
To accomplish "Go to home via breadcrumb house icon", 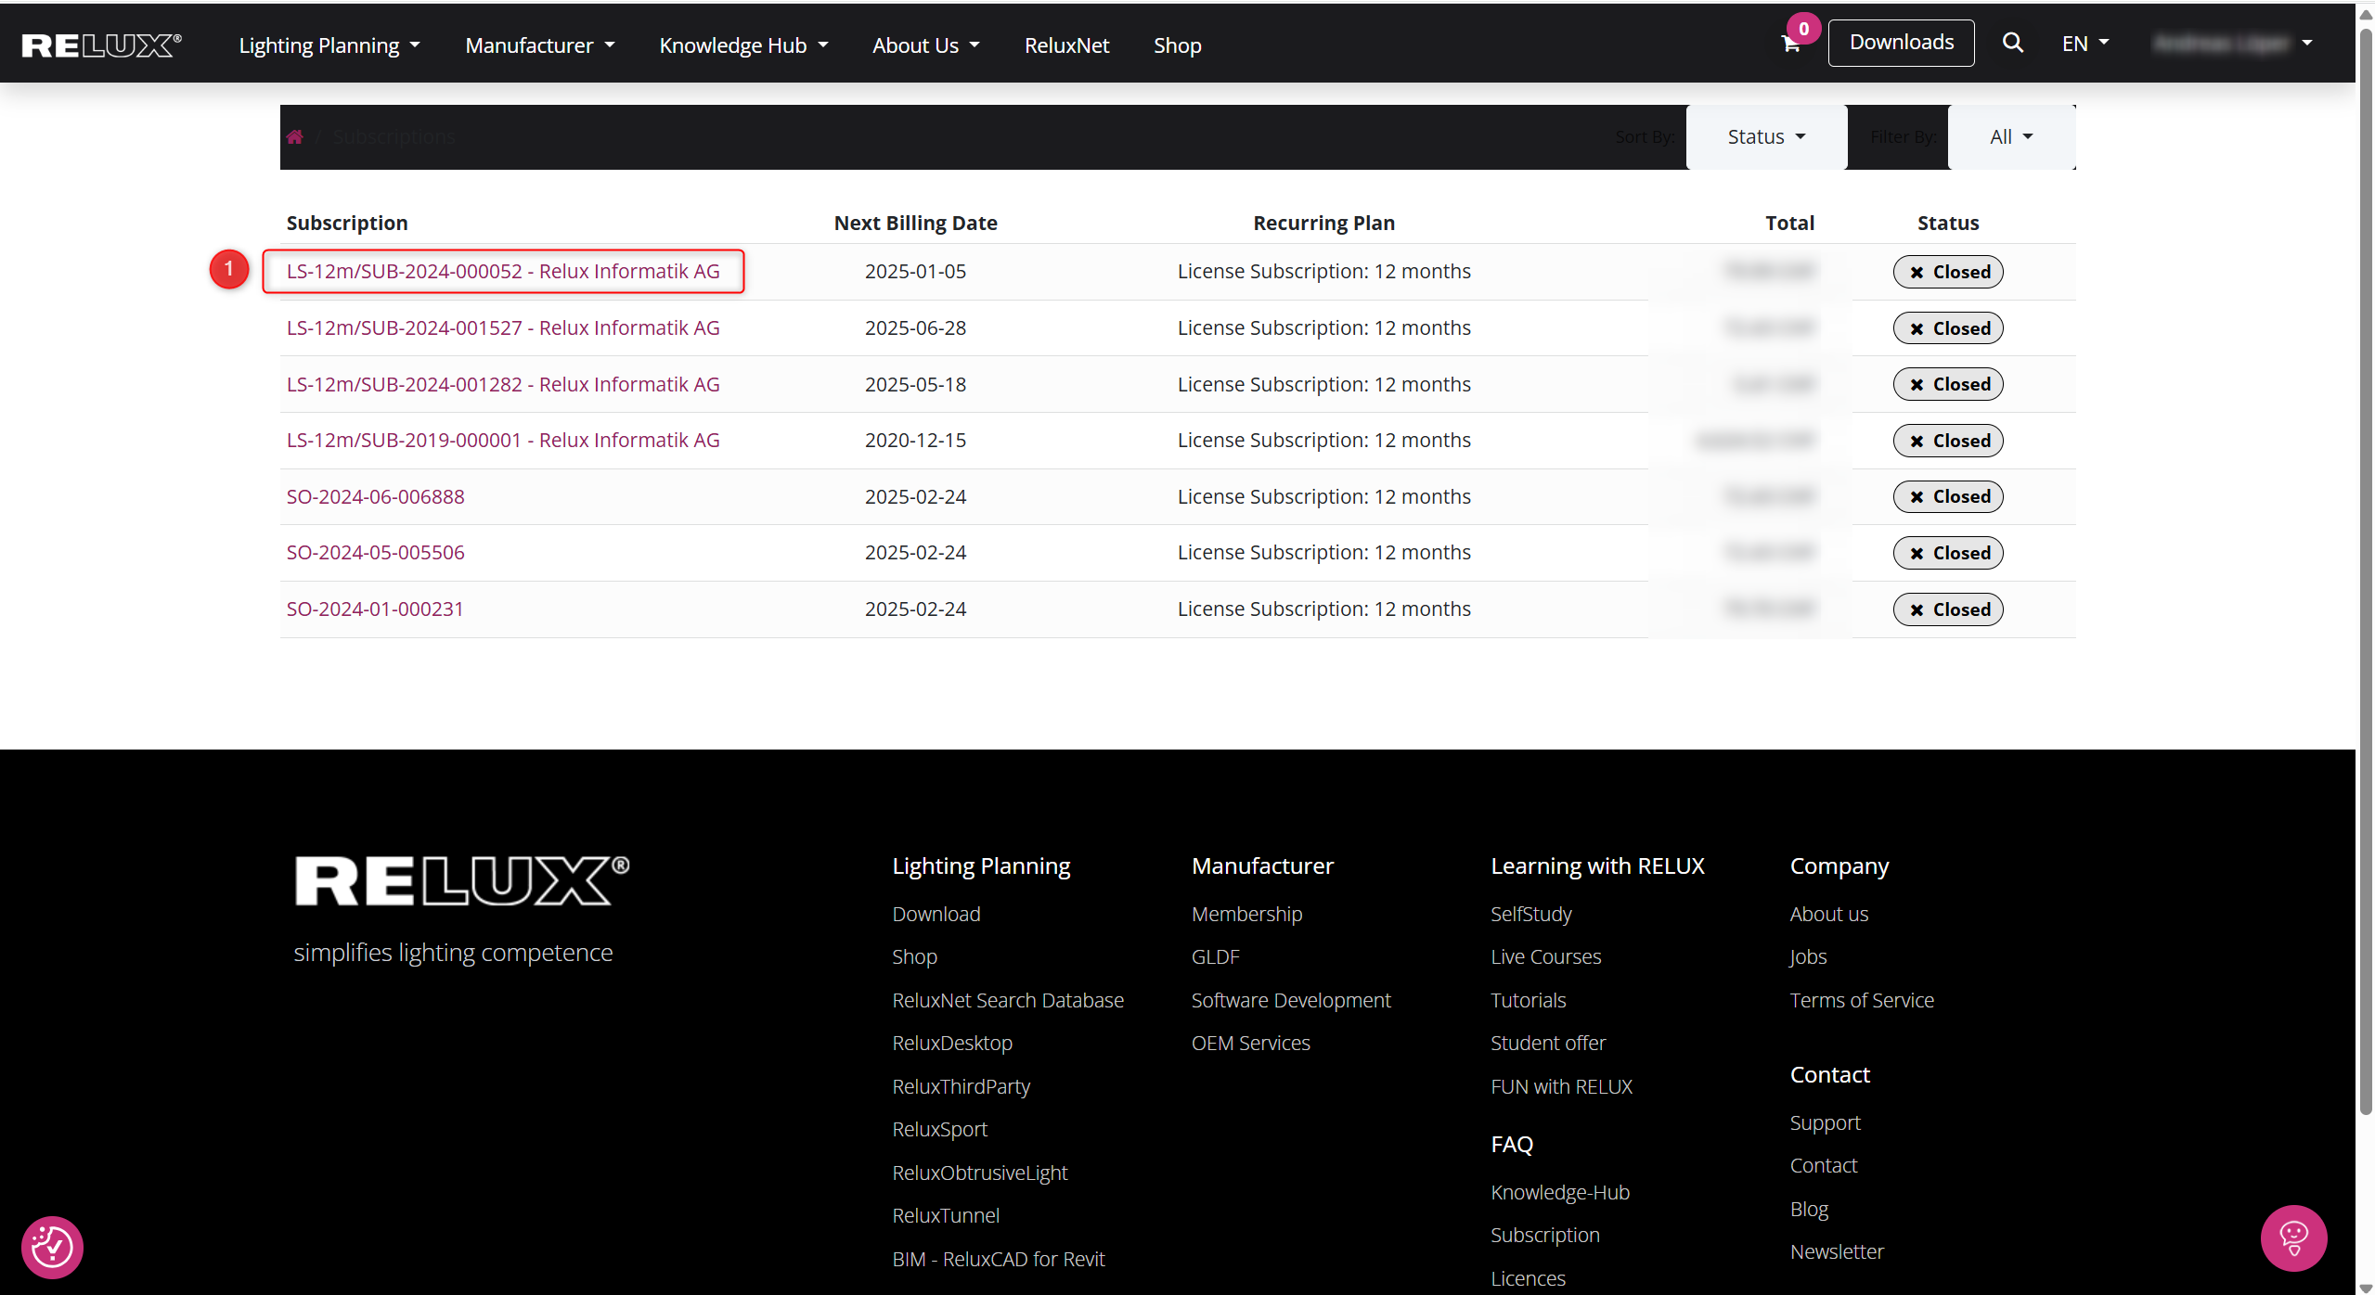I will pyautogui.click(x=295, y=137).
